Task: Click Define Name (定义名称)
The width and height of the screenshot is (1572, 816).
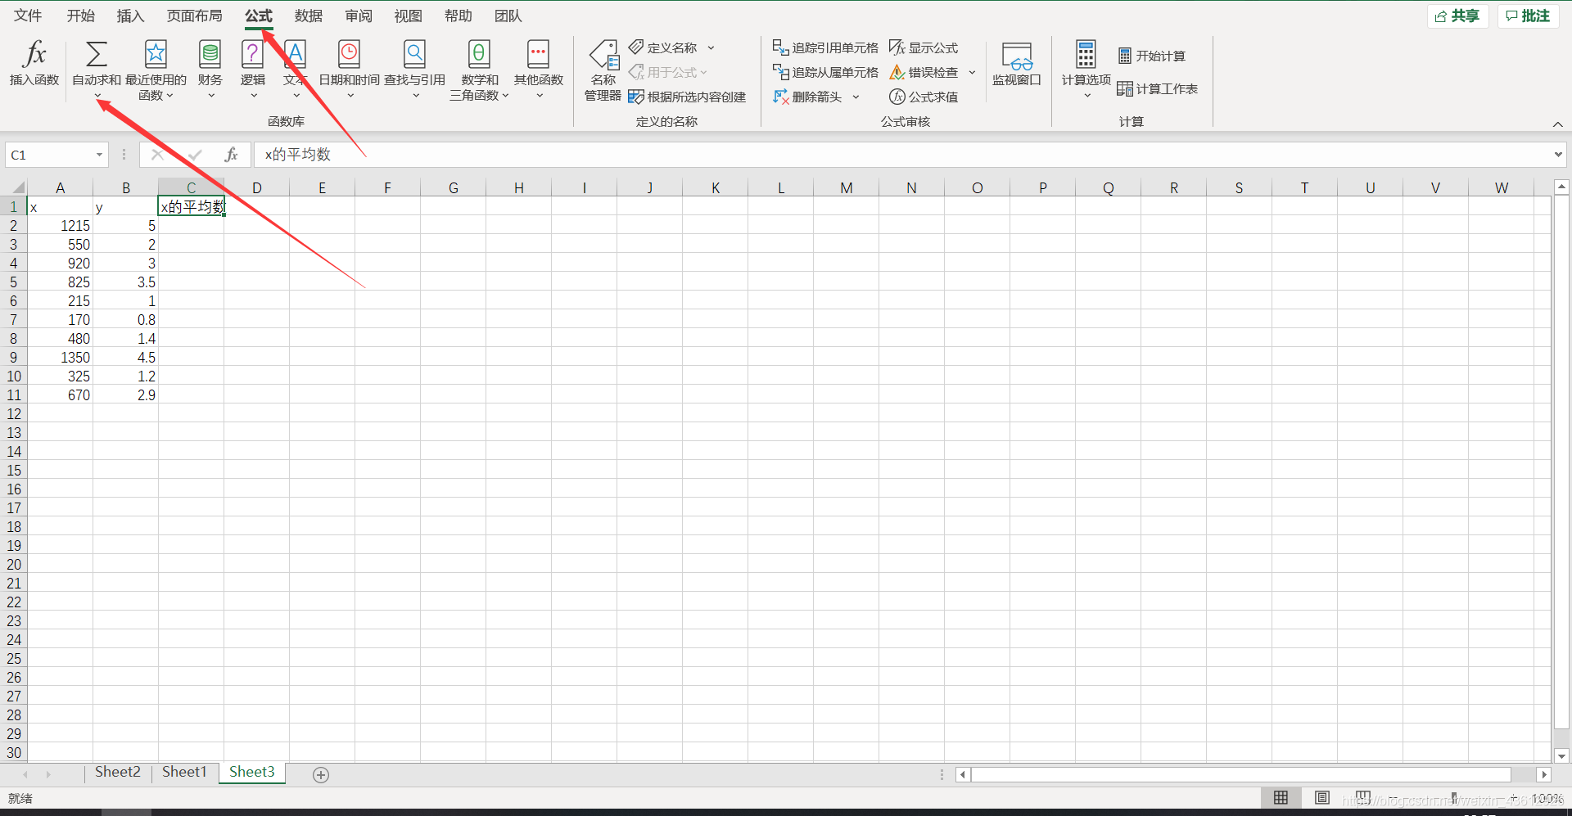Action: click(663, 47)
